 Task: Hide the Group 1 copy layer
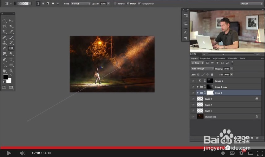(193, 87)
